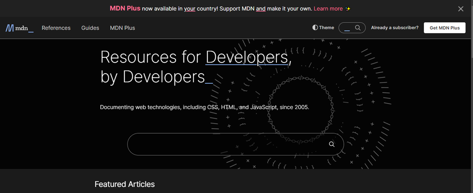Open the MDN Plus menu
Image resolution: width=473 pixels, height=193 pixels.
coord(122,28)
